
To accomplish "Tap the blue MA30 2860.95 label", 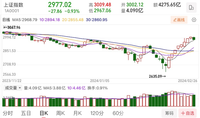I will 97,20.
